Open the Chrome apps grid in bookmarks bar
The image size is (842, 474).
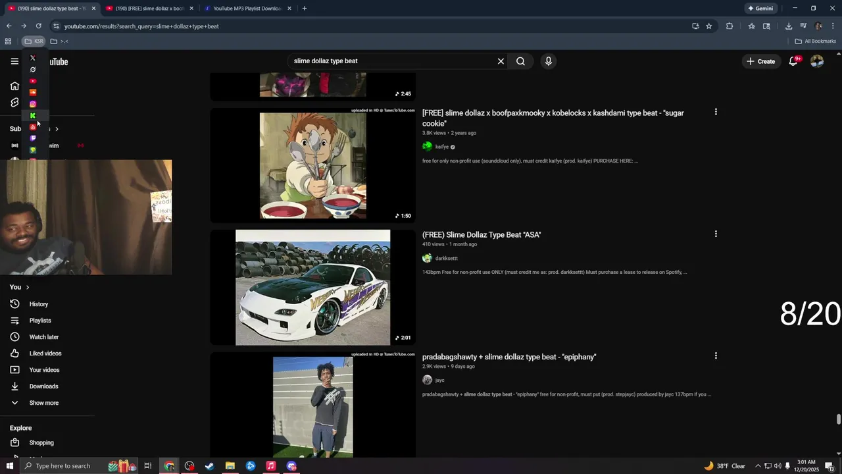click(x=8, y=41)
